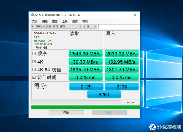This screenshot has width=183, height=132.
Task: Close the AS SSD Benchmark window
Action: pos(135,15)
